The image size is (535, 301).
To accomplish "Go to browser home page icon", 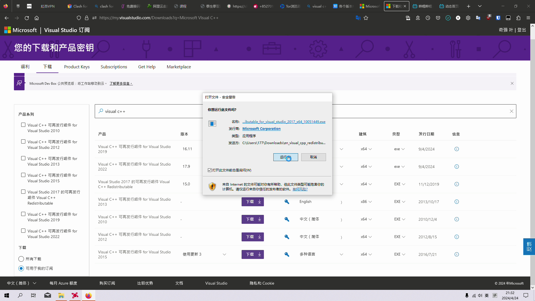I will 37,18.
